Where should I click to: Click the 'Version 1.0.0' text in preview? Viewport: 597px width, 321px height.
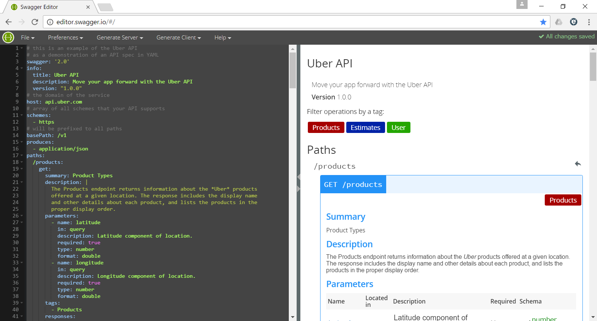(x=331, y=97)
